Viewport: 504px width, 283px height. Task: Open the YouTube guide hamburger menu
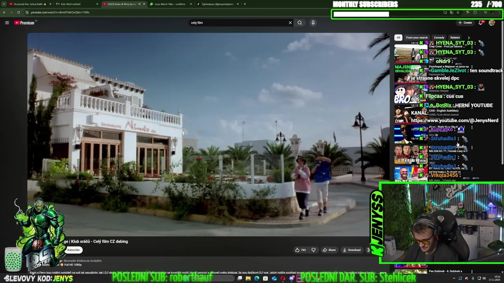click(7, 23)
